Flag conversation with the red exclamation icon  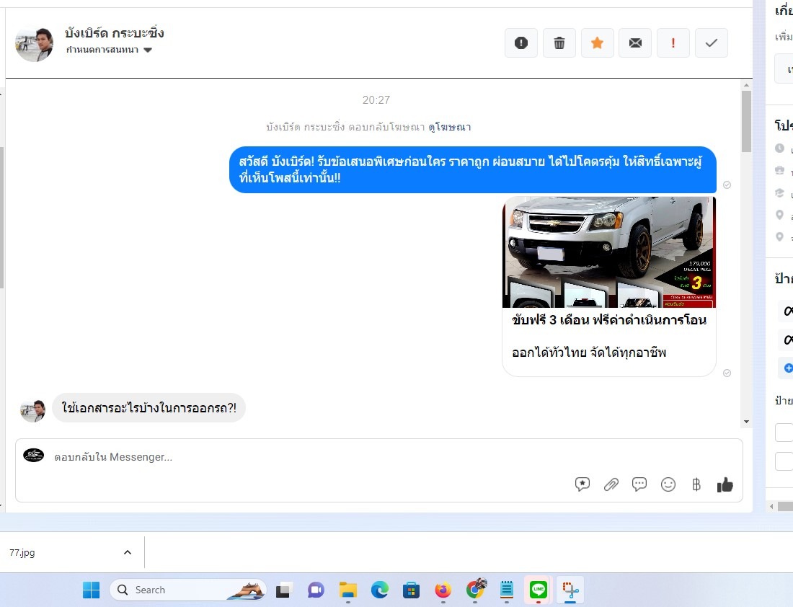point(673,43)
